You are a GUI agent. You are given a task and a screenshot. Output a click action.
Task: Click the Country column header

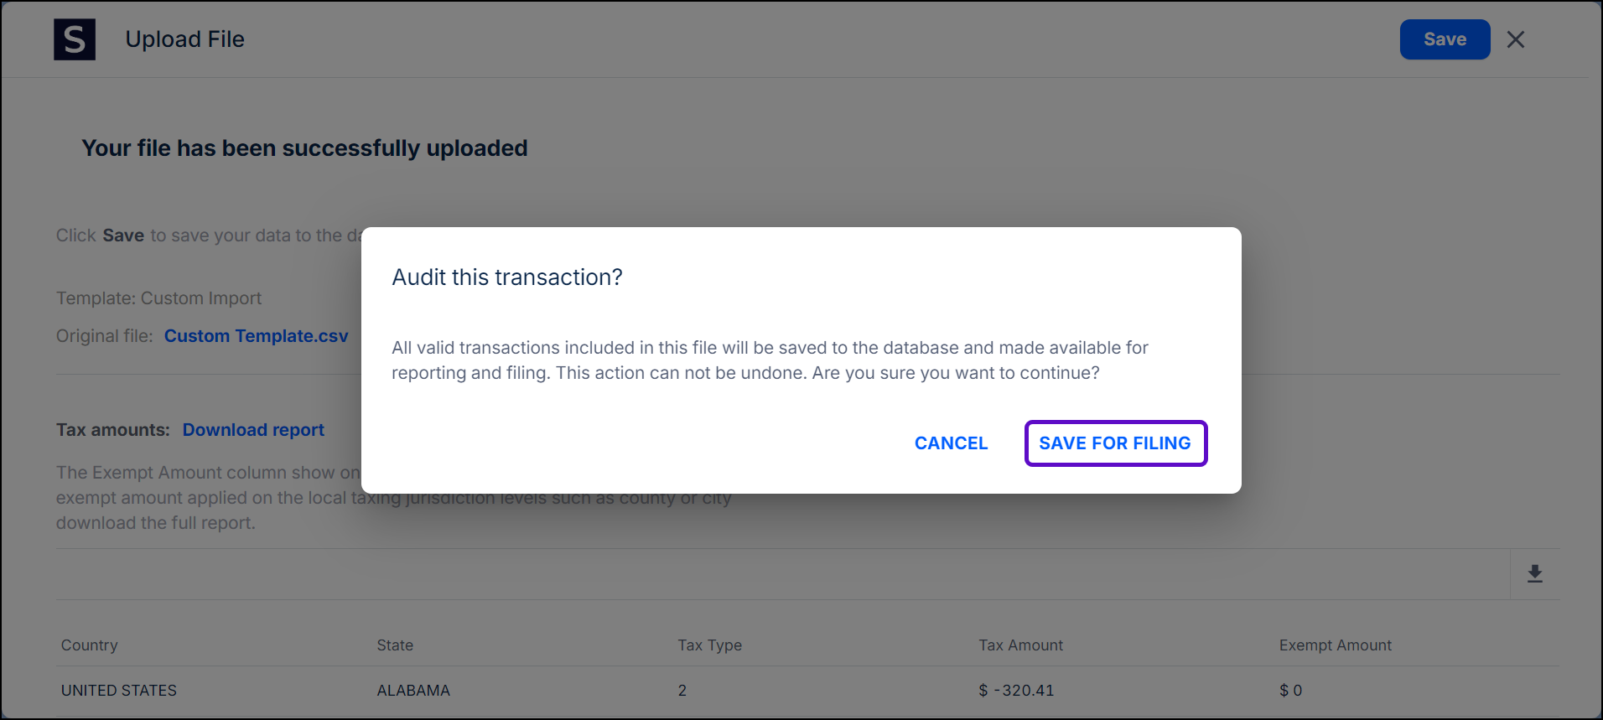(90, 645)
